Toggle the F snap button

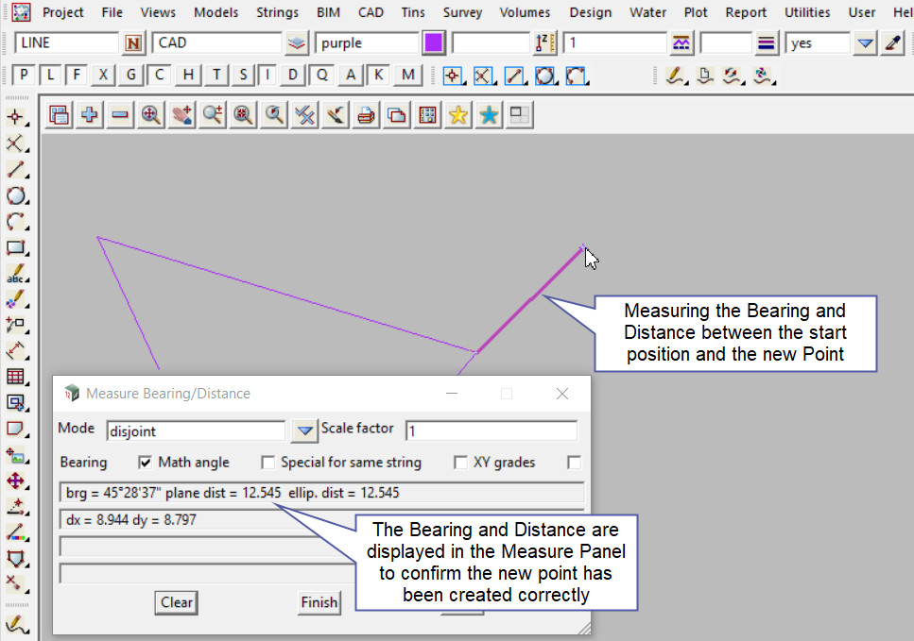coord(77,76)
